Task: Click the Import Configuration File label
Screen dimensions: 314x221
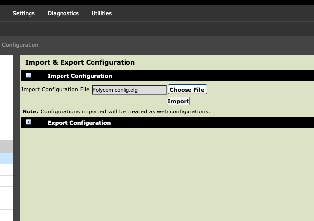Action: pos(55,89)
